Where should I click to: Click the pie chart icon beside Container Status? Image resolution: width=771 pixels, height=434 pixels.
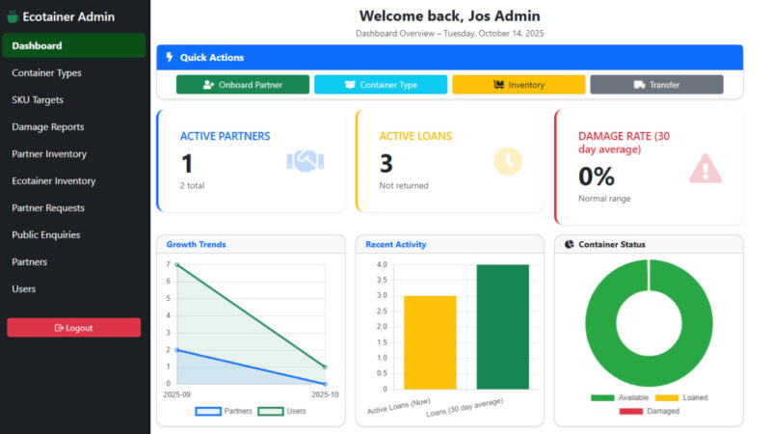pos(569,245)
